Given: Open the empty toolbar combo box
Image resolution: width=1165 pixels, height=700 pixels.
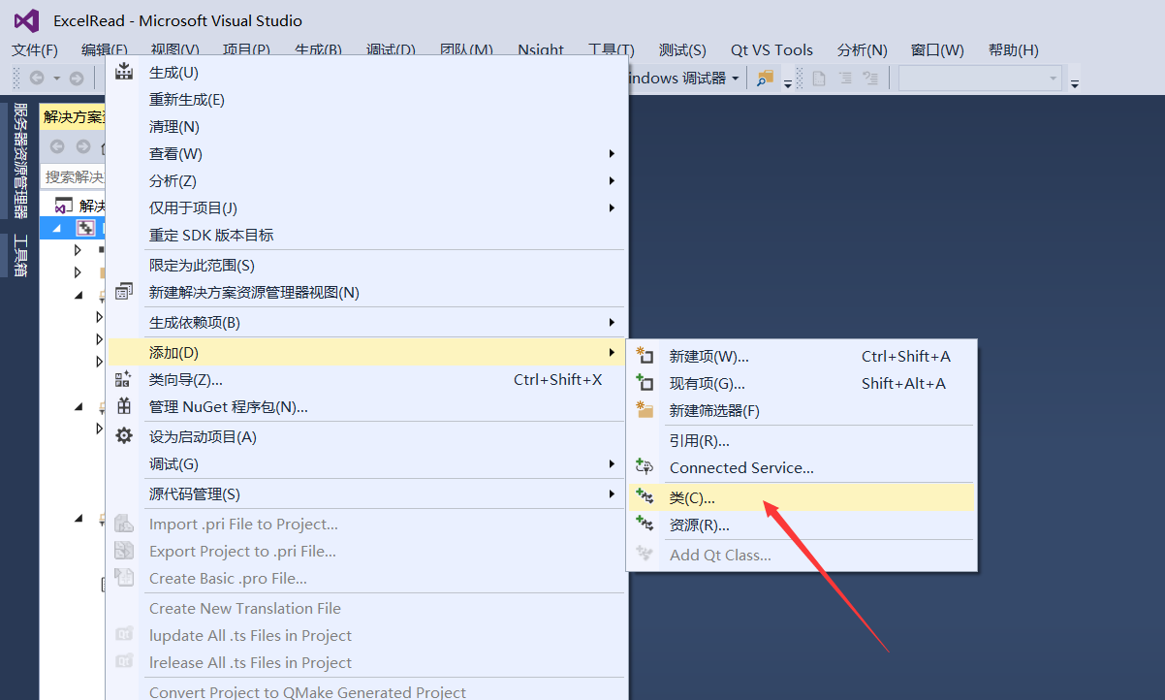Looking at the screenshot, I should (x=980, y=79).
